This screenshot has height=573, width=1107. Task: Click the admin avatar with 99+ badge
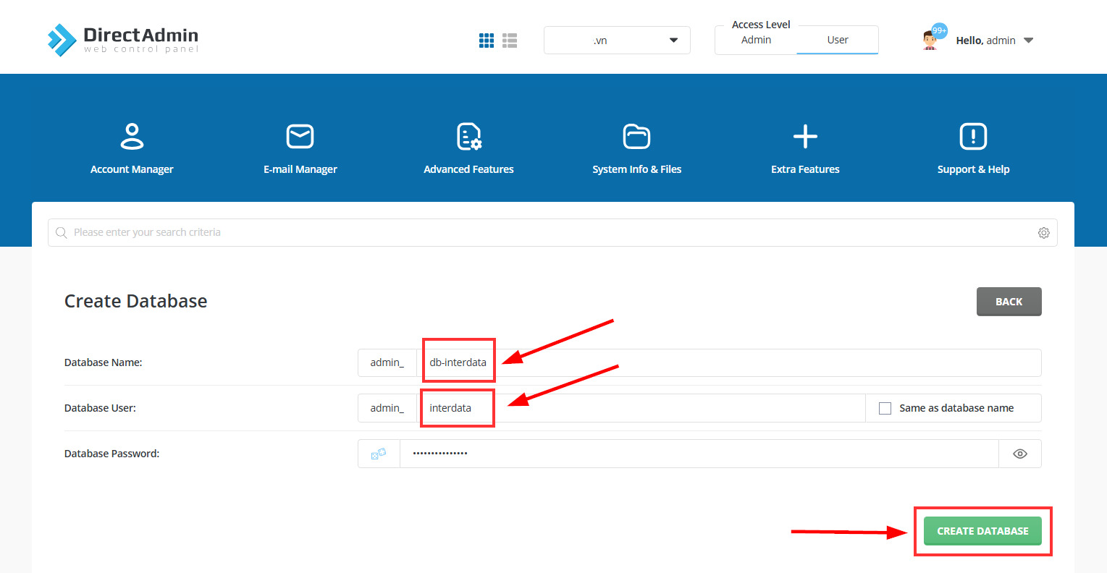(933, 38)
